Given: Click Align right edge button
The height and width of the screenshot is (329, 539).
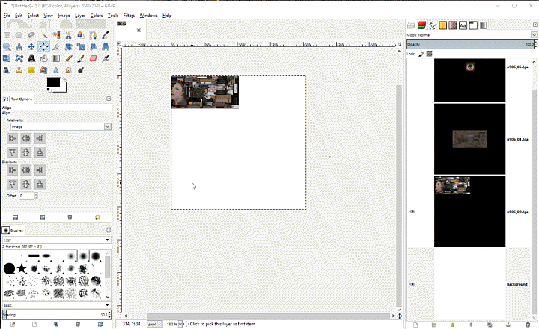Looking at the screenshot, I should [40, 138].
